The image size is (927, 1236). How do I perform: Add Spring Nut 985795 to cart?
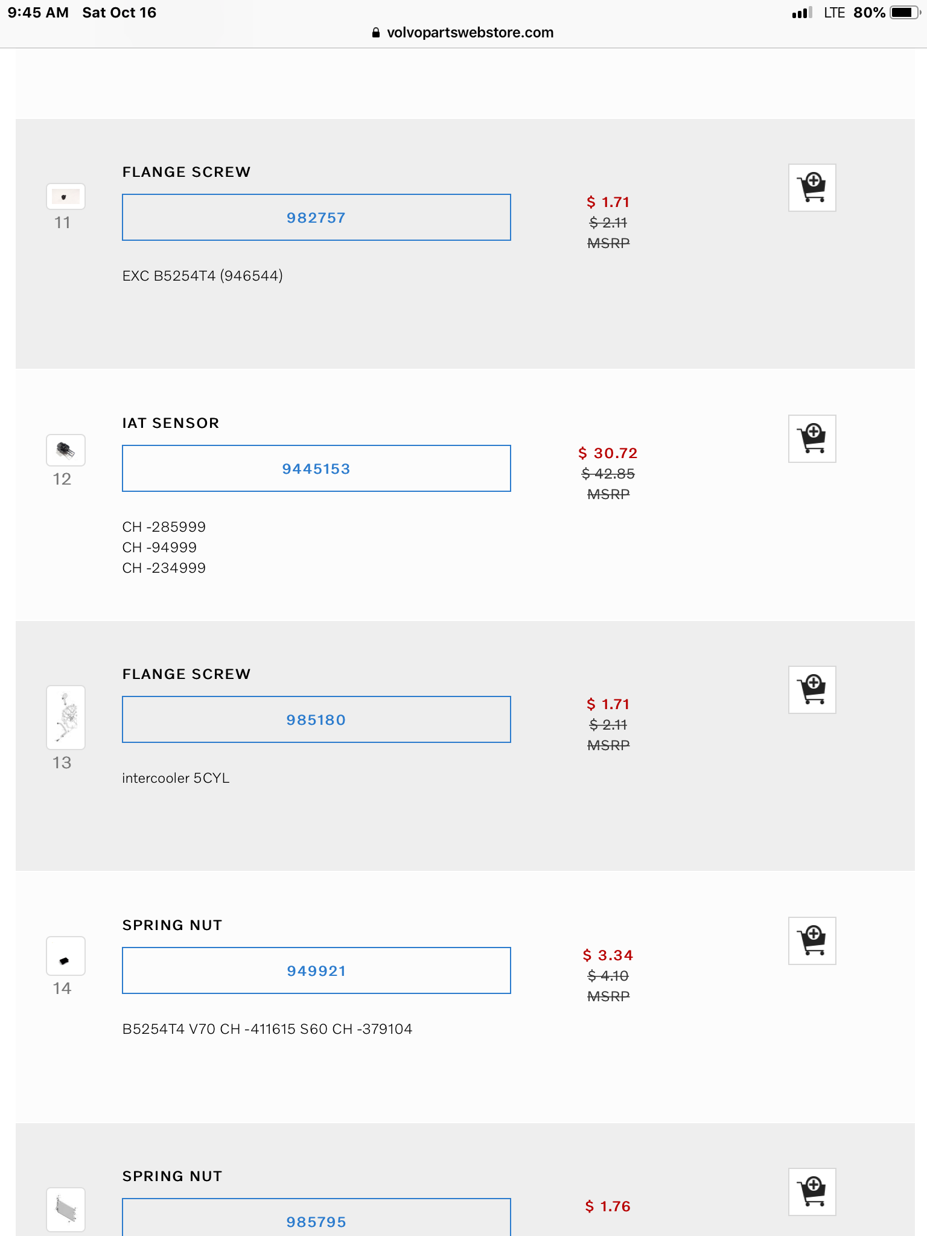812,1192
